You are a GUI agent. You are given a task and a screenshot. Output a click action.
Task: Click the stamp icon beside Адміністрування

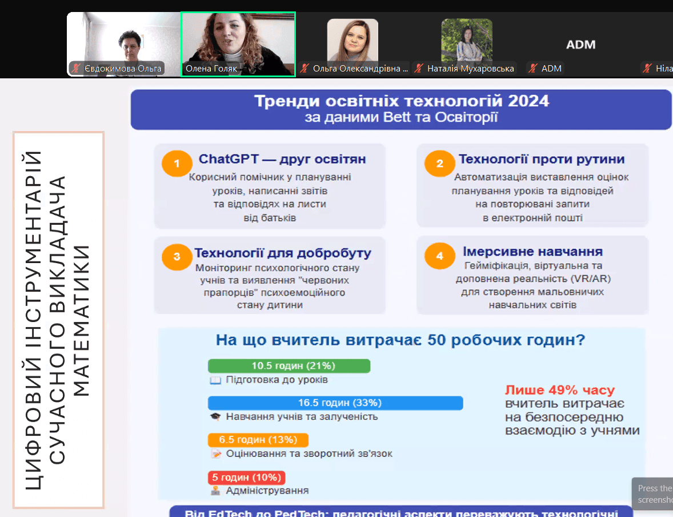point(215,490)
